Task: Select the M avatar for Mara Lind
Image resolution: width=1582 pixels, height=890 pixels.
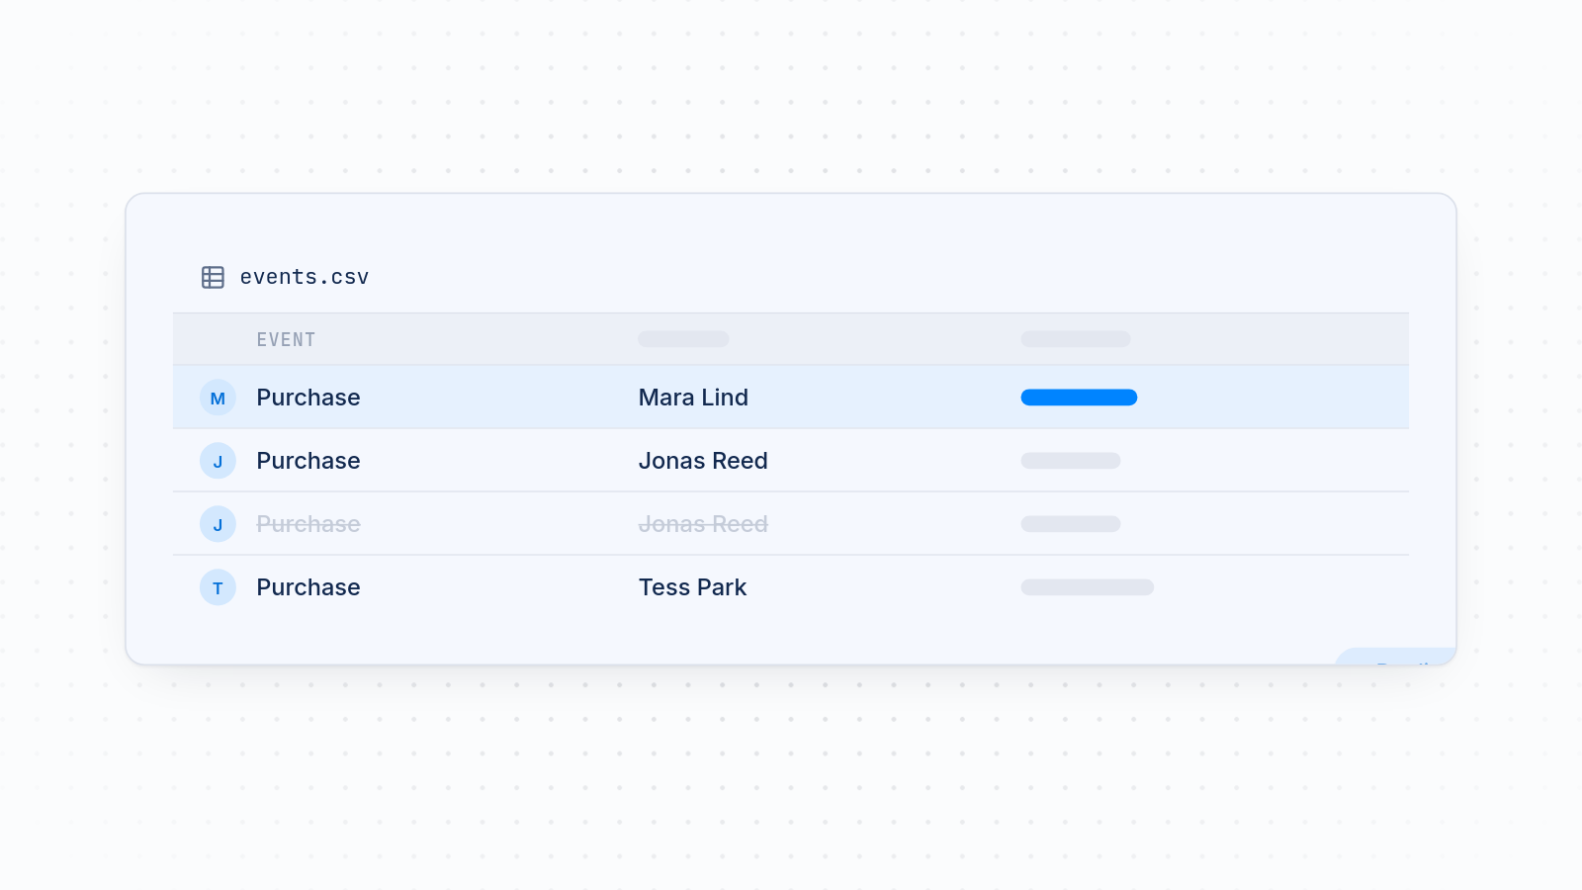Action: pos(218,398)
